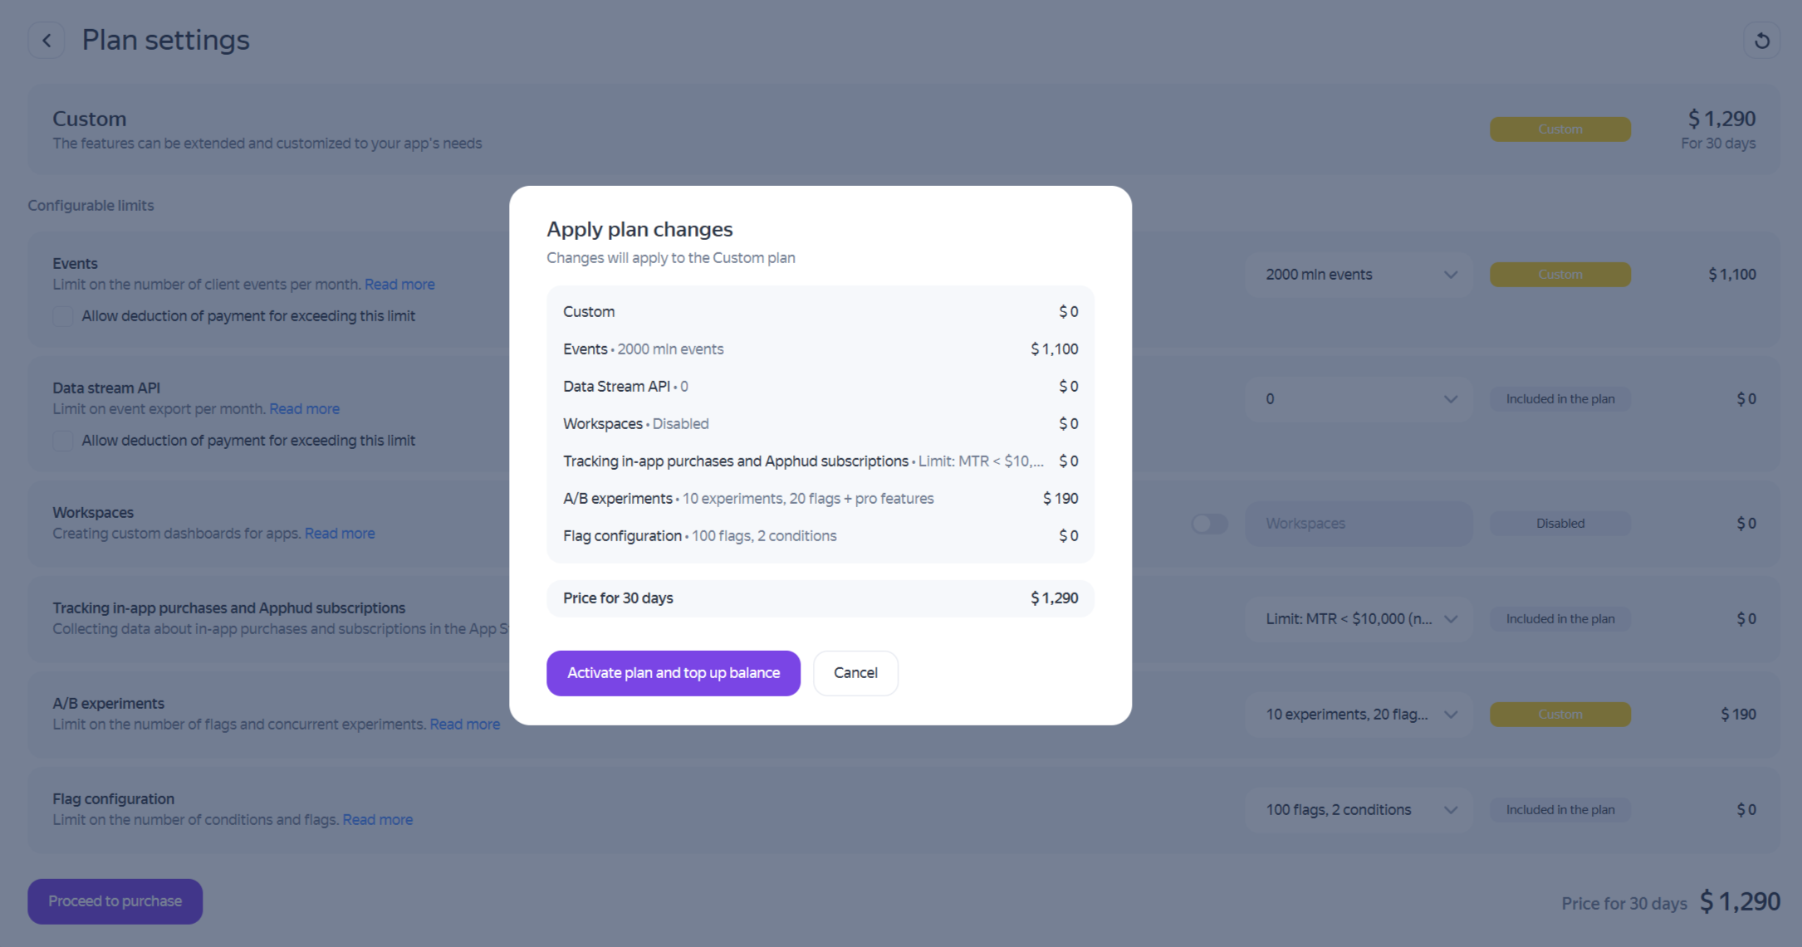This screenshot has height=947, width=1802.
Task: Click the Workspaces input field
Action: coord(1359,524)
